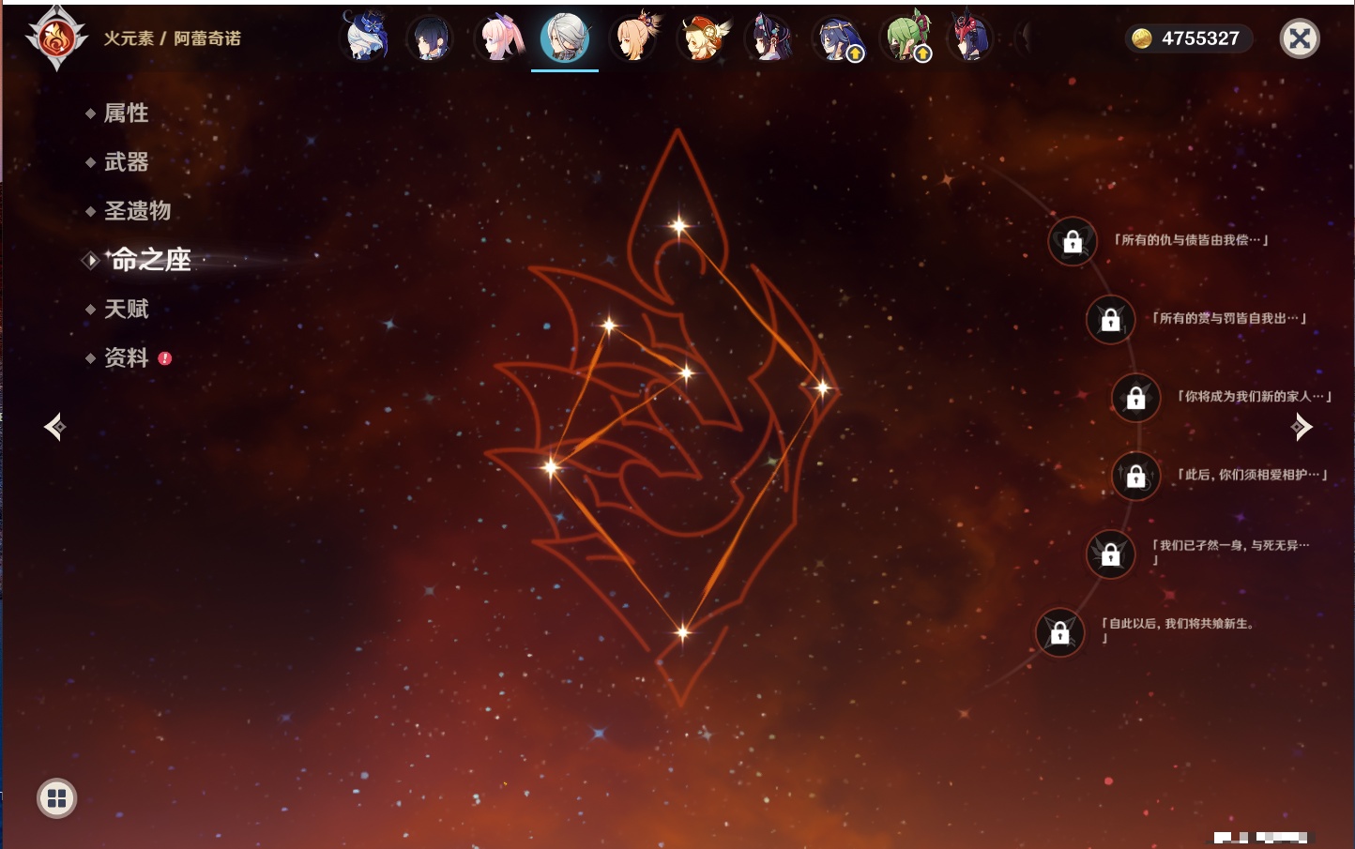Viewport: 1355px width, 849px height.
Task: Close the character screen with X button
Action: (x=1300, y=38)
